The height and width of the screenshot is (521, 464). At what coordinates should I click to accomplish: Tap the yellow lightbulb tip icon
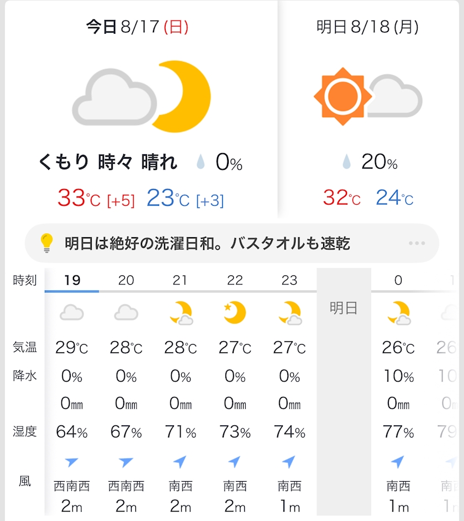click(47, 243)
